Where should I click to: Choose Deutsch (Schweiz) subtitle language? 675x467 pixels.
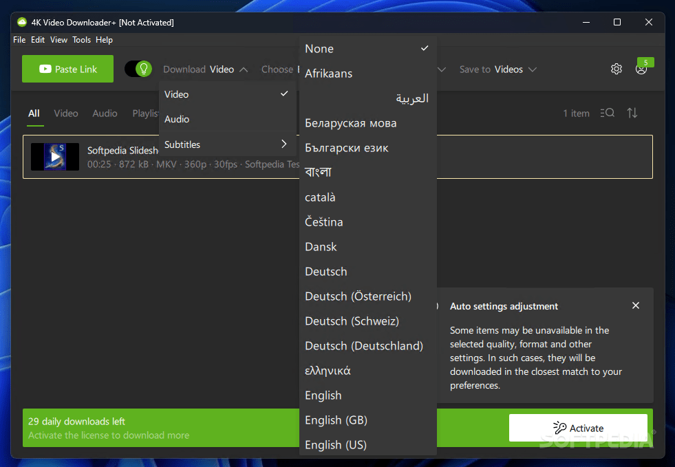(x=367, y=321)
